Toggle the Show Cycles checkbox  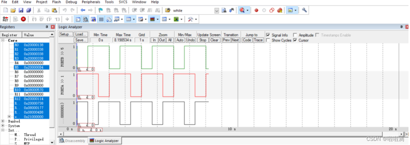(x=268, y=40)
